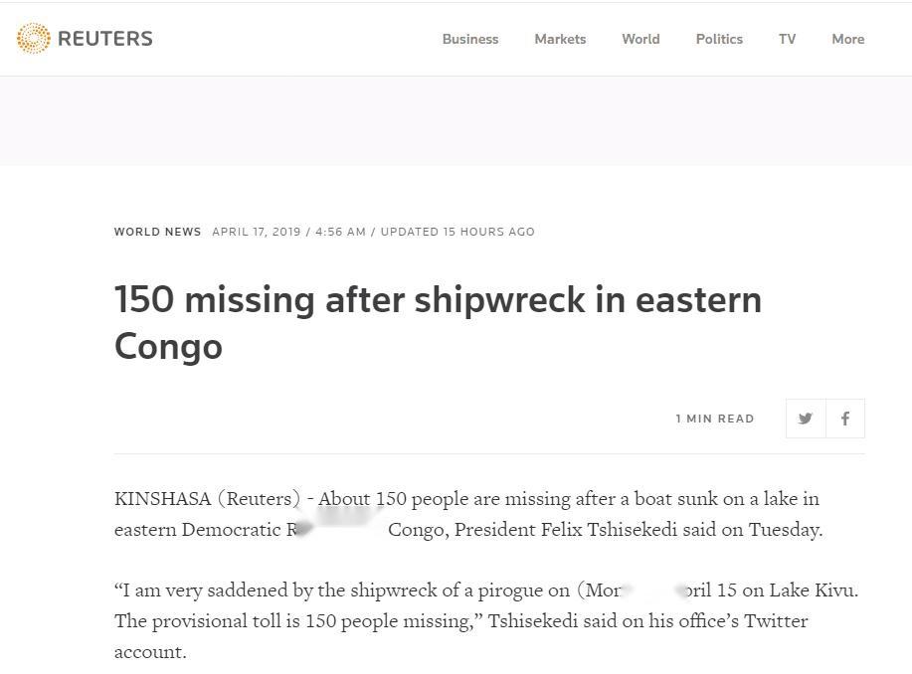Select World in the navigation bar
Viewport: 912px width, 674px height.
coord(640,39)
